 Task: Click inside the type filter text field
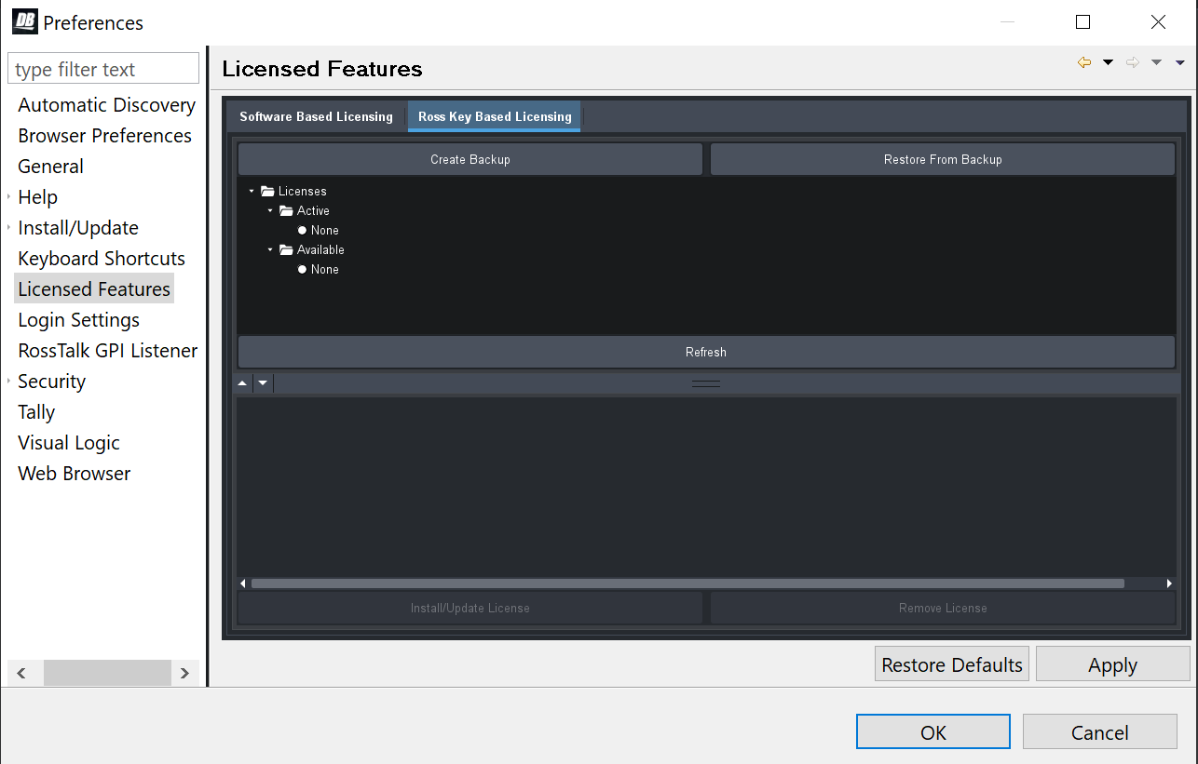point(102,68)
